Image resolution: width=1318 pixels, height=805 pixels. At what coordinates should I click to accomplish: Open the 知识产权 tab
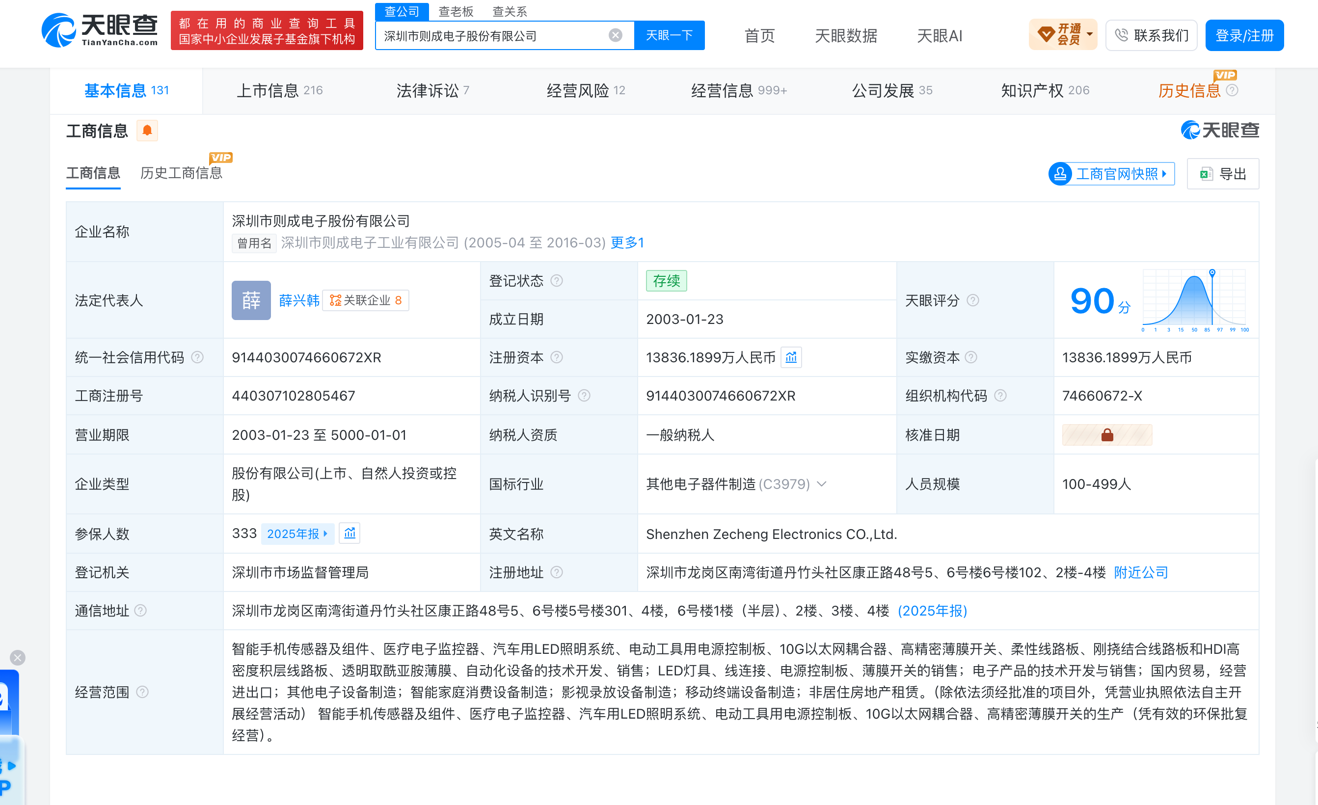pyautogui.click(x=1045, y=90)
